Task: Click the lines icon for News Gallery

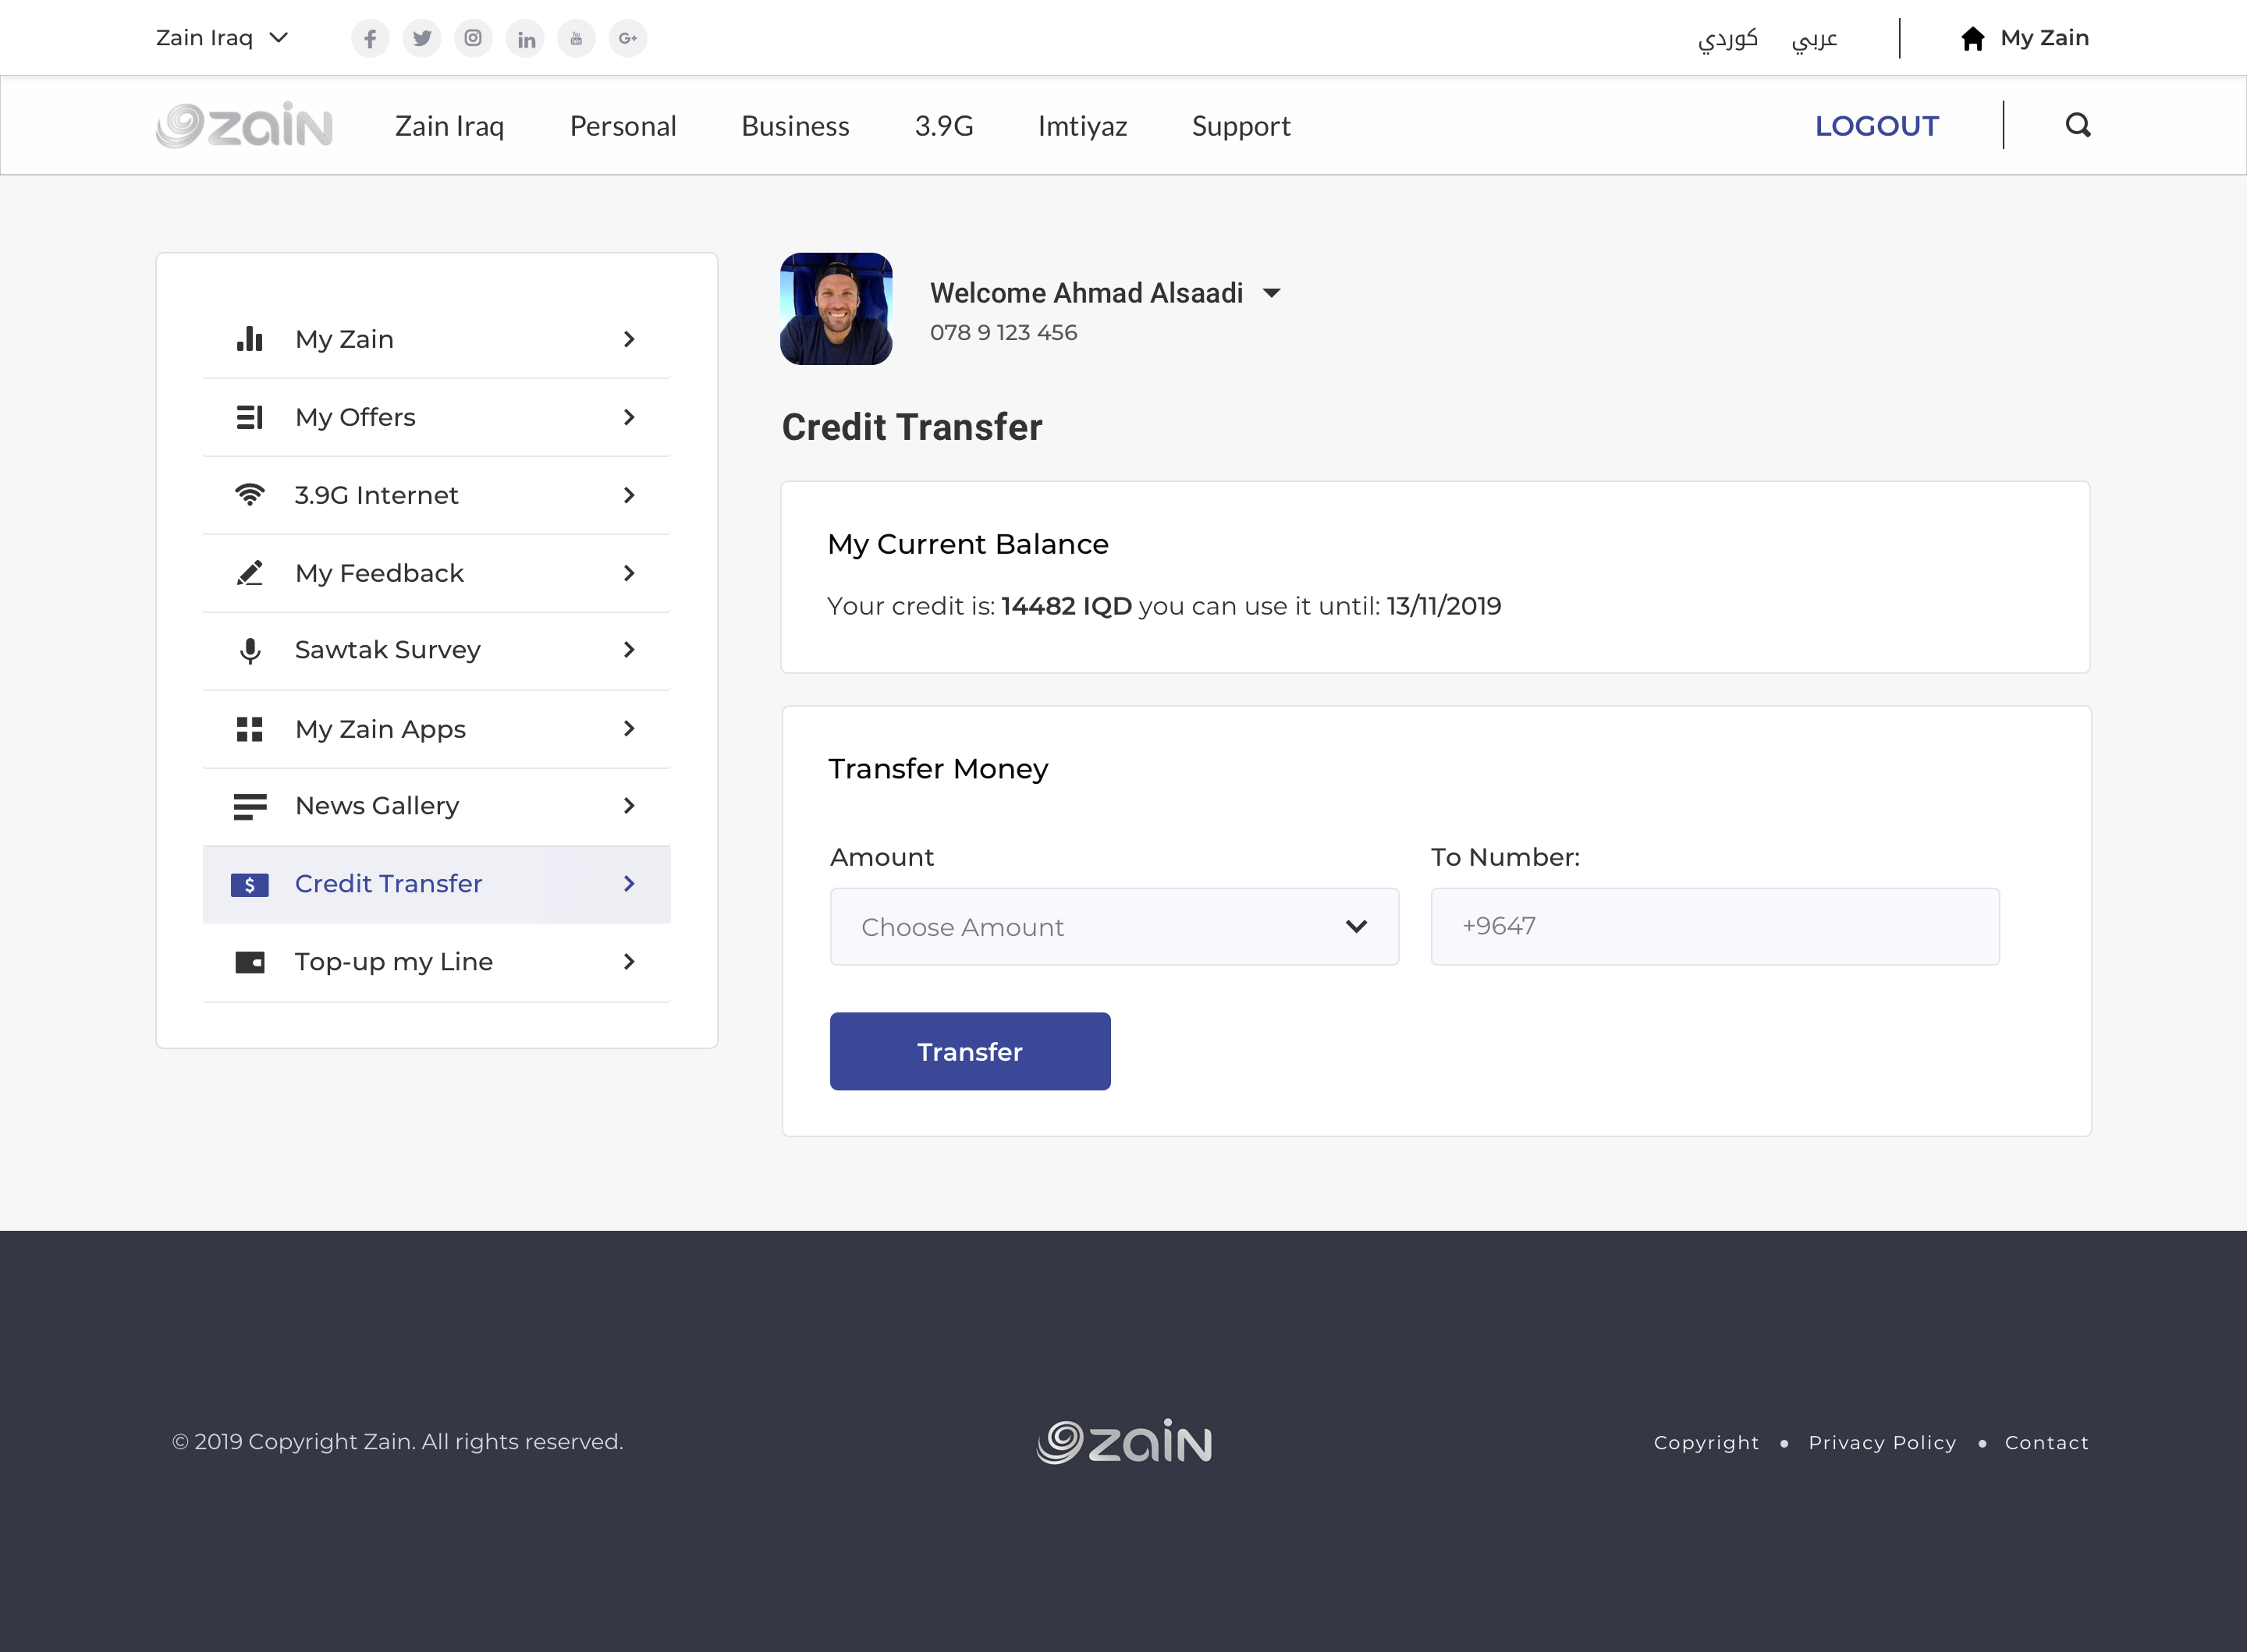Action: tap(250, 806)
